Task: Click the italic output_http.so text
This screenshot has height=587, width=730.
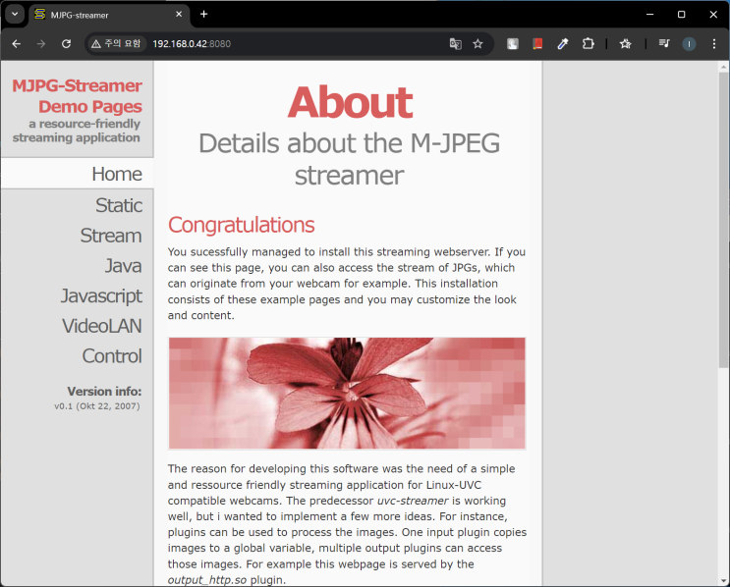Action: click(x=207, y=580)
